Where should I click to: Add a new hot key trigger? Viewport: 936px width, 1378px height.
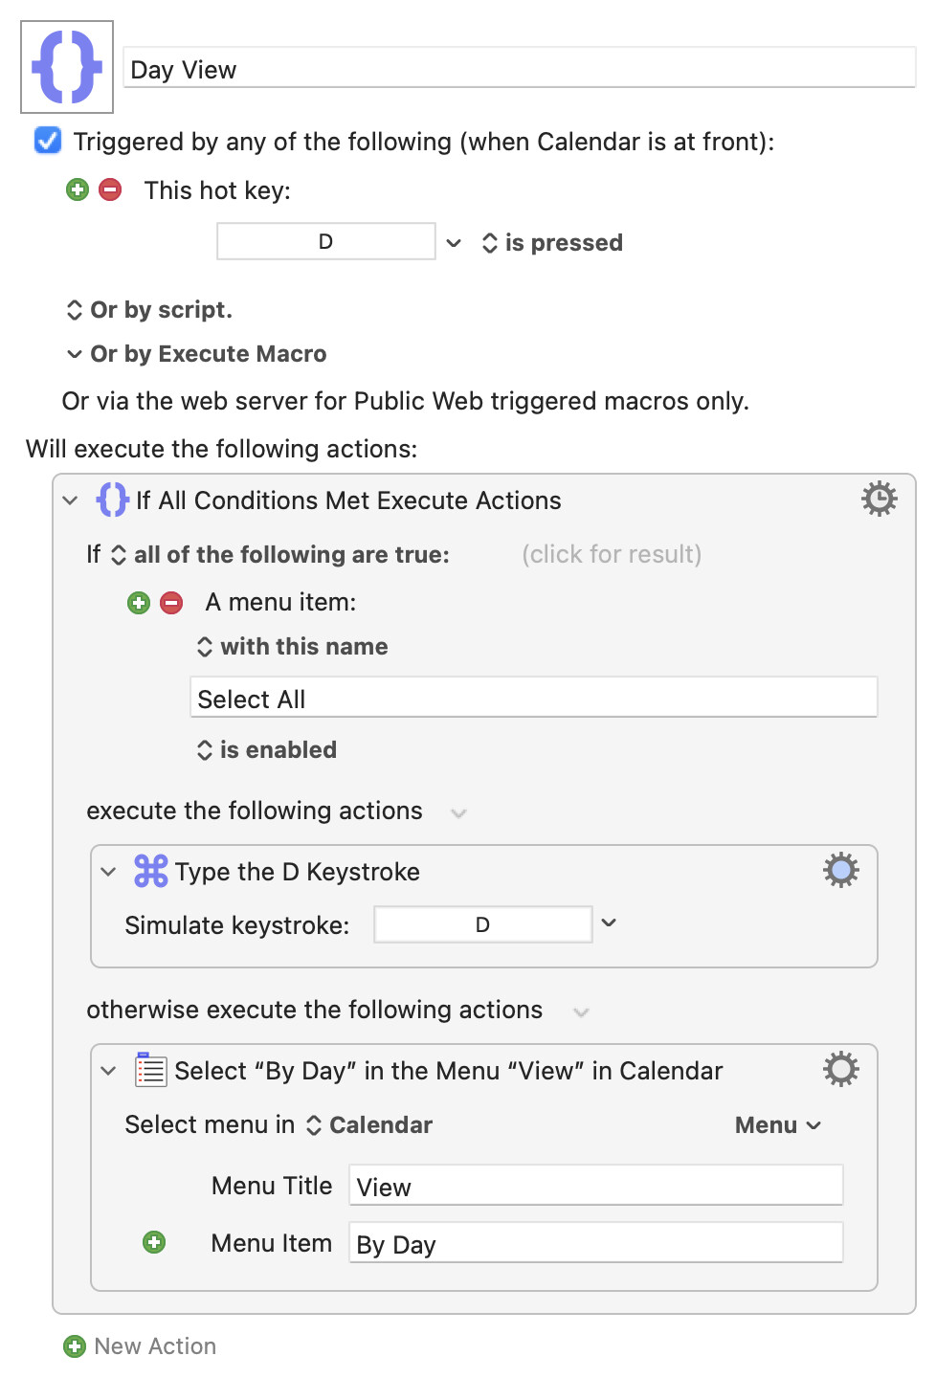point(78,189)
